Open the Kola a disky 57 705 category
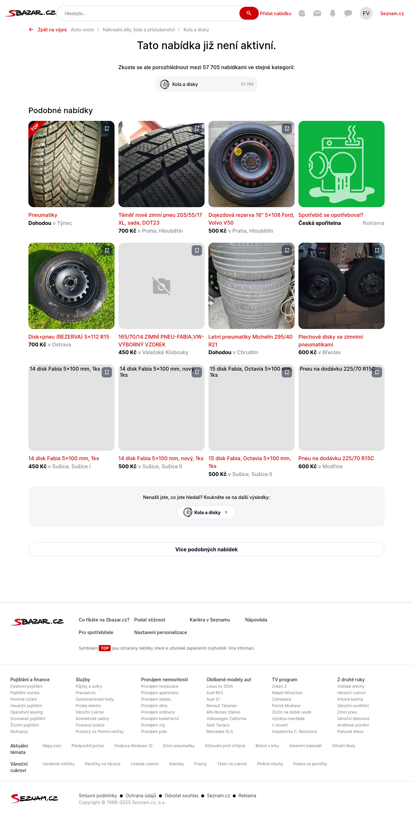Image resolution: width=413 pixels, height=816 pixels. click(206, 84)
